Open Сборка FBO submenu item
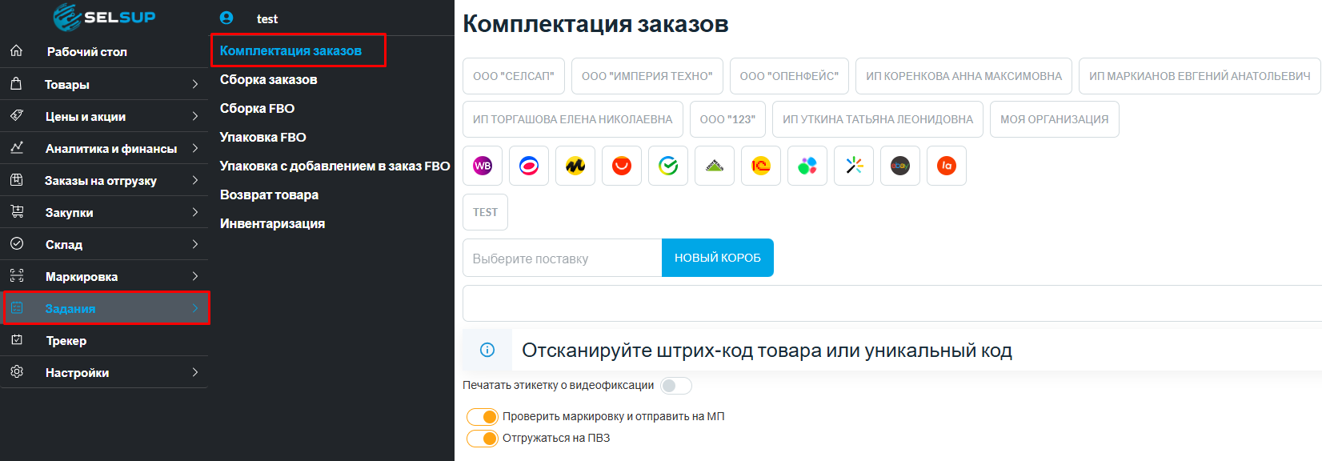The image size is (1322, 461). click(x=258, y=108)
